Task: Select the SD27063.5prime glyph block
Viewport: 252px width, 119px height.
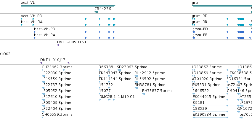Action: 119,70
